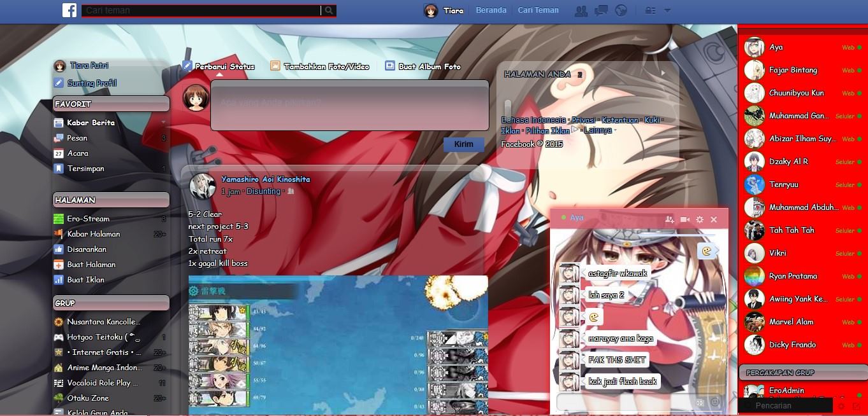Add friends to Aya's chat window
Image resolution: width=868 pixels, height=416 pixels.
(669, 218)
